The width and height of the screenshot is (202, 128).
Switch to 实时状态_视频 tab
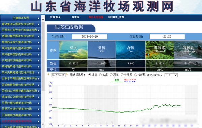click(116, 17)
